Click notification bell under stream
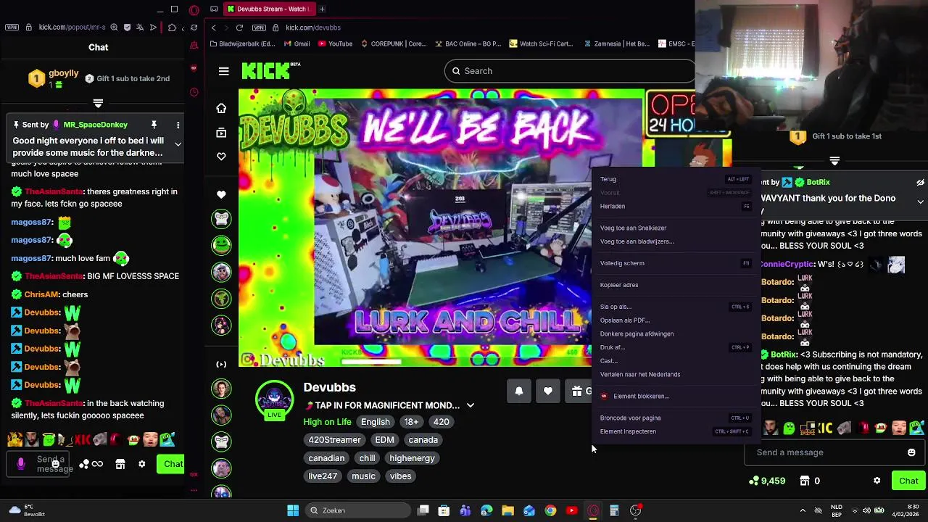 point(519,391)
